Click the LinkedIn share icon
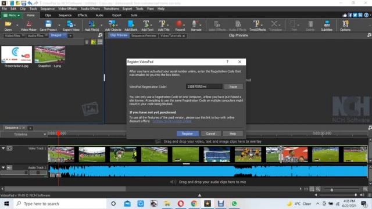372x209 pixels. pyautogui.click(x=360, y=15)
